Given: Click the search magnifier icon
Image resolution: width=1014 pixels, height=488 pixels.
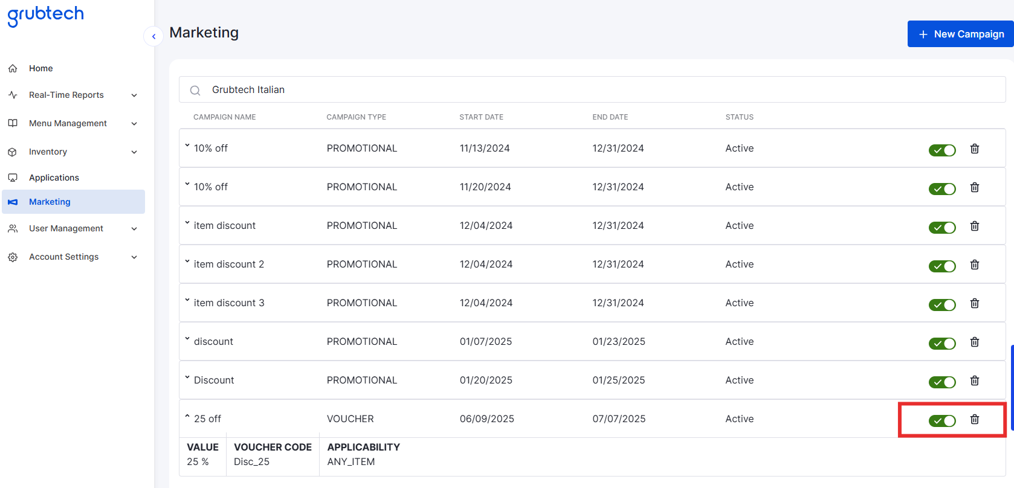Looking at the screenshot, I should click(195, 90).
